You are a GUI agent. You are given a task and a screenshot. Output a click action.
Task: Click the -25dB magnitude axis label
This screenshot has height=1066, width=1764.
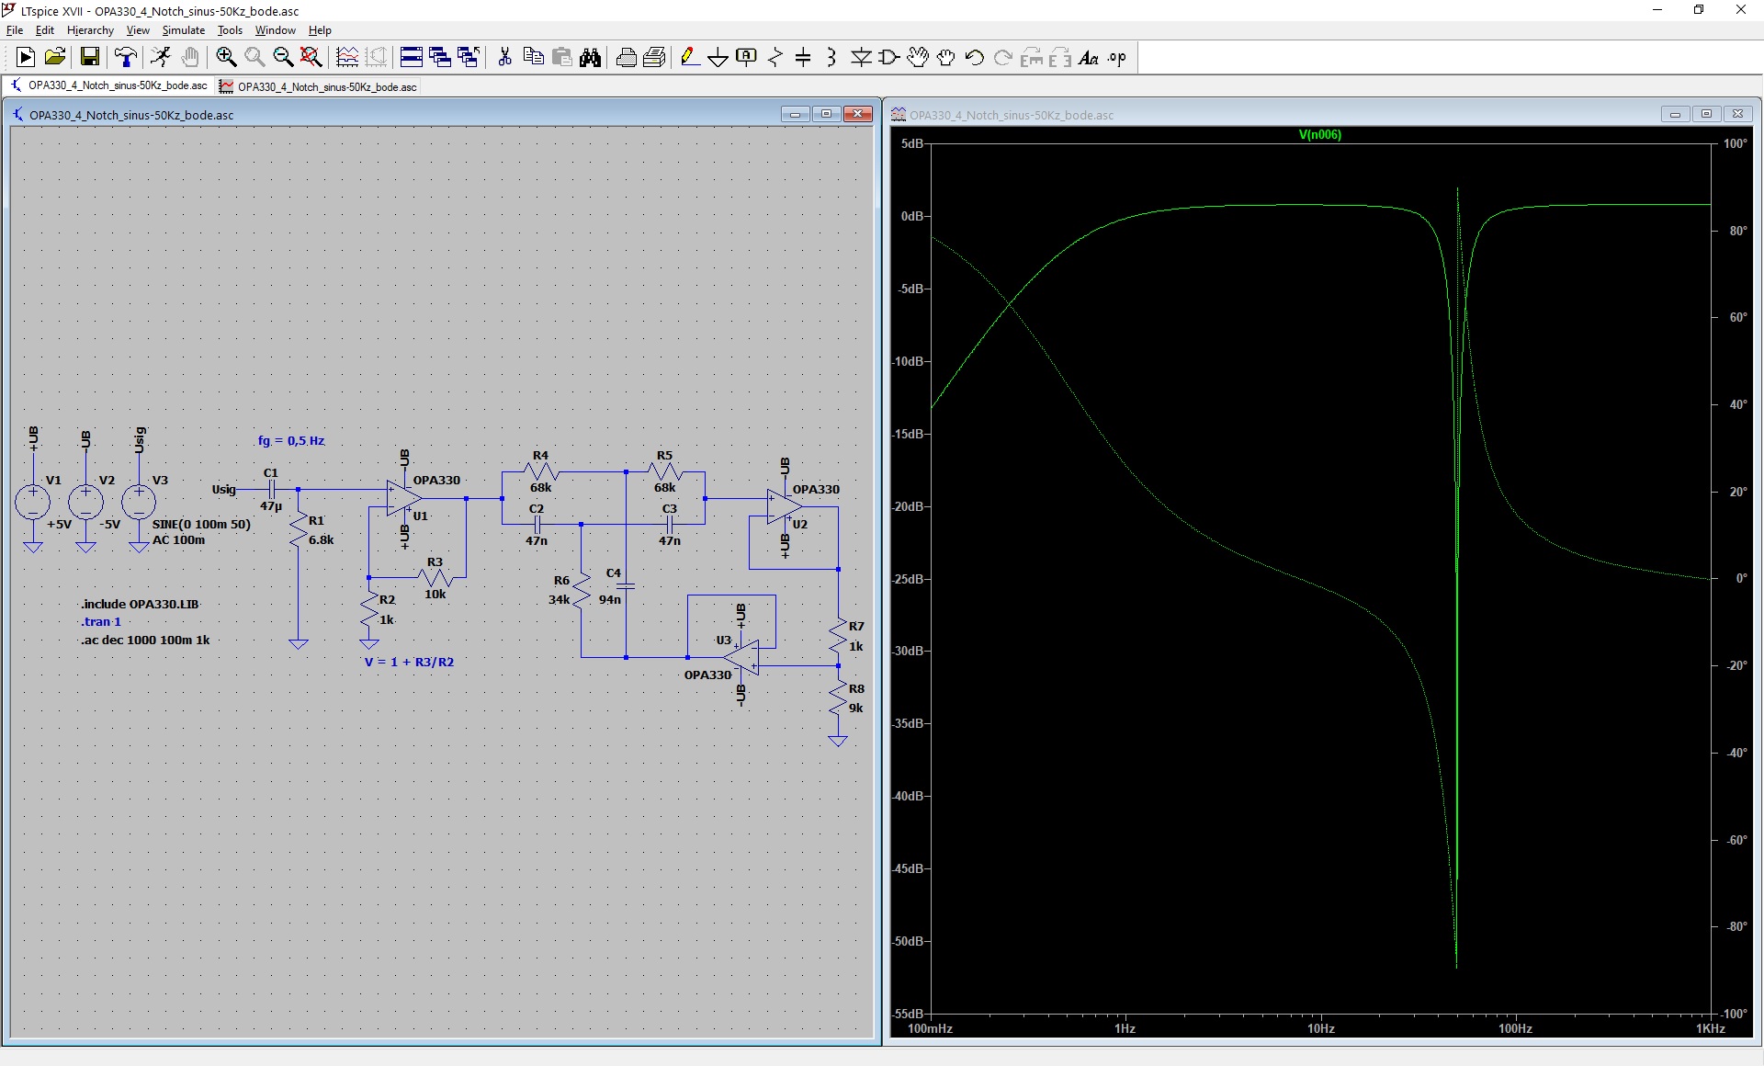(x=908, y=579)
